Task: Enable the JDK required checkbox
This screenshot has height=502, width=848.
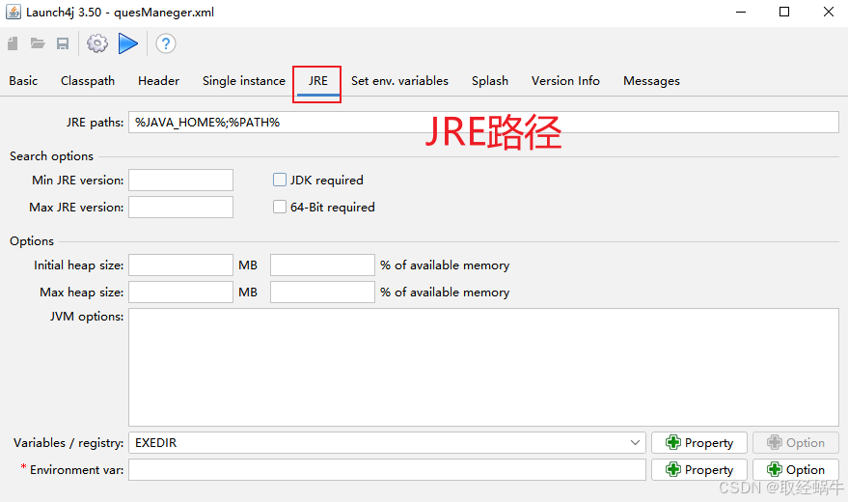Action: pos(280,180)
